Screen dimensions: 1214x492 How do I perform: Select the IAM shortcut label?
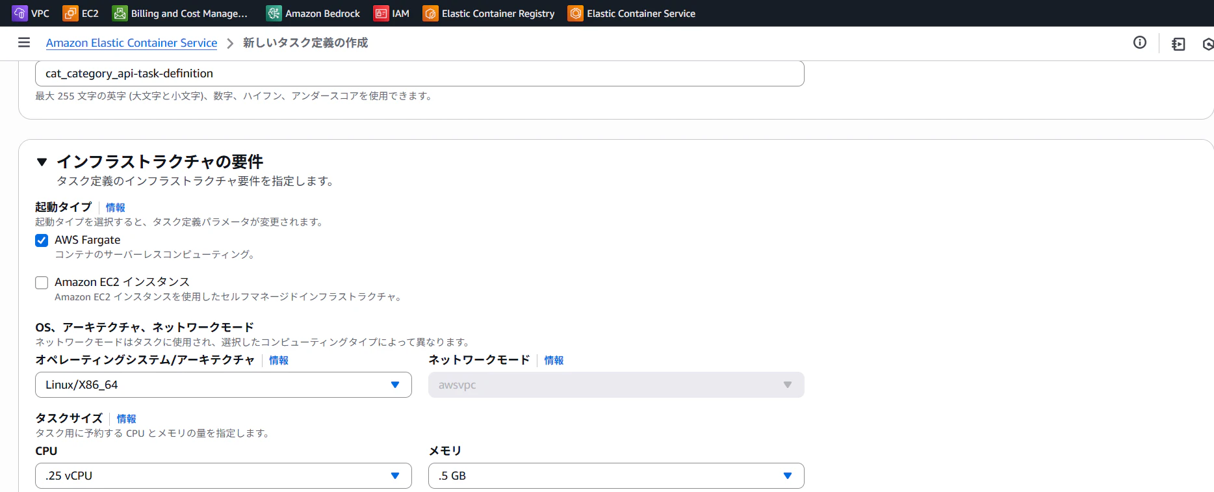coord(401,14)
